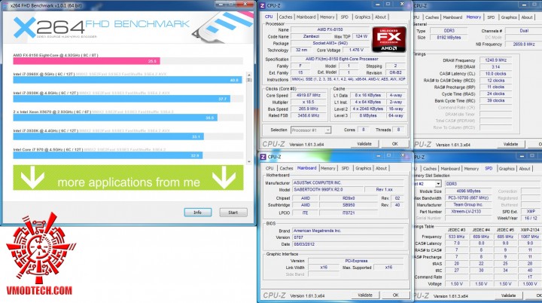Click OK in the CPU-Z CPU window
The width and height of the screenshot is (542, 303).
395,144
